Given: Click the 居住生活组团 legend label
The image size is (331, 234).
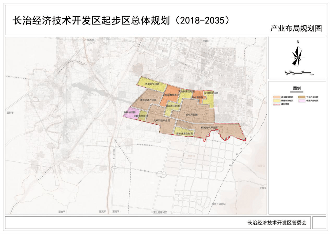Looking at the screenshot, I should click(x=287, y=101).
